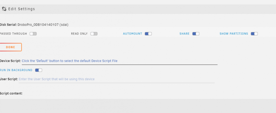The height and width of the screenshot is (113, 276).
Task: Disable the Run in Background switch
Action: pos(39,70)
